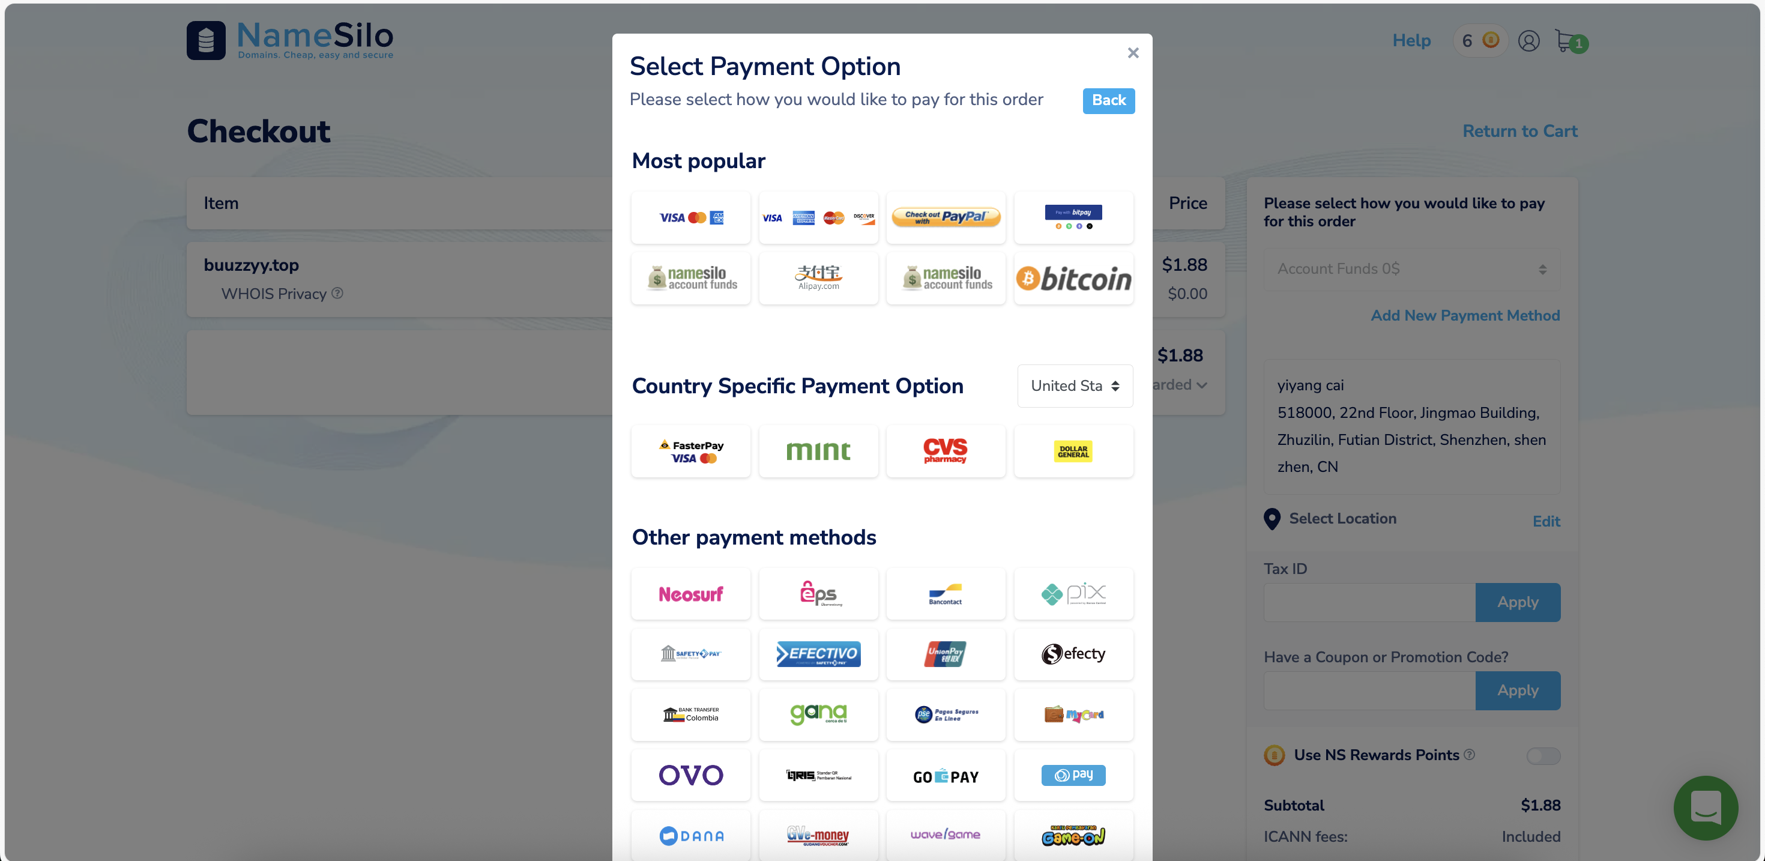Choose CVS pharmacy payment option
Screen dimensions: 1765x861
pos(946,450)
